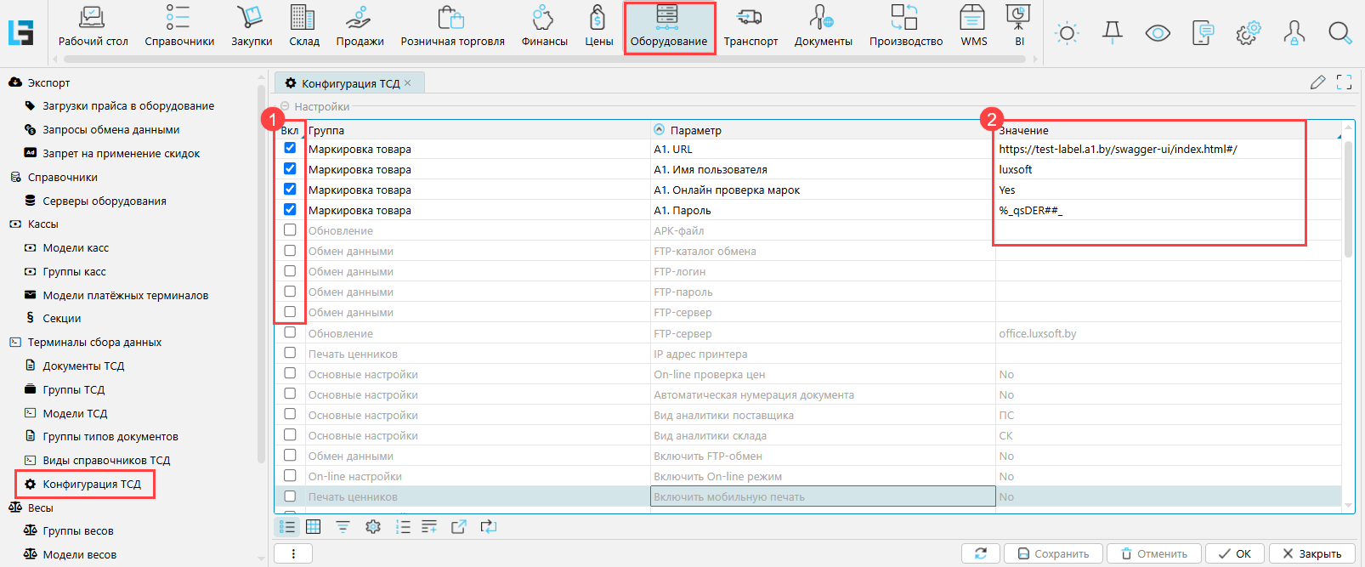Viewport: 1365px width, 567px height.
Task: Click the pencil edit icon
Action: pos(1317,82)
